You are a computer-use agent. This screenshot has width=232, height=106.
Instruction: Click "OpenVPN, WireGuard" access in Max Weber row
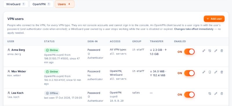click(116, 73)
